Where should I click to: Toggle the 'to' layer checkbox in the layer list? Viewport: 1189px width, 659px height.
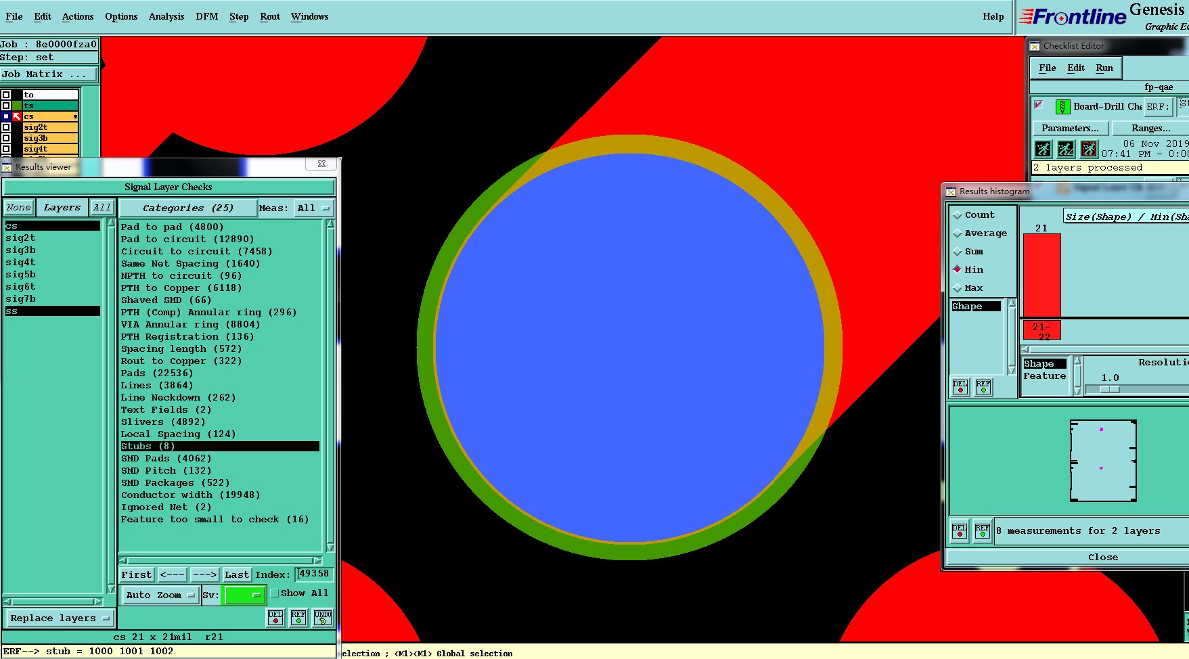(x=6, y=95)
